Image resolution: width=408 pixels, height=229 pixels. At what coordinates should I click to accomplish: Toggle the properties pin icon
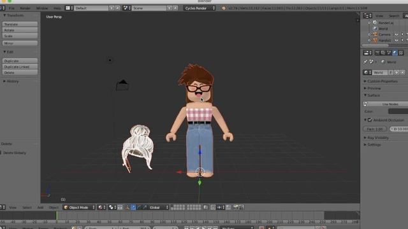point(365,62)
